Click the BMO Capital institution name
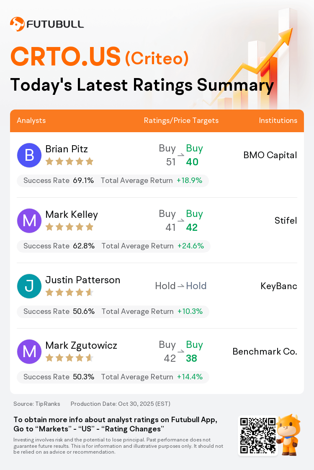The image size is (314, 470). point(270,155)
